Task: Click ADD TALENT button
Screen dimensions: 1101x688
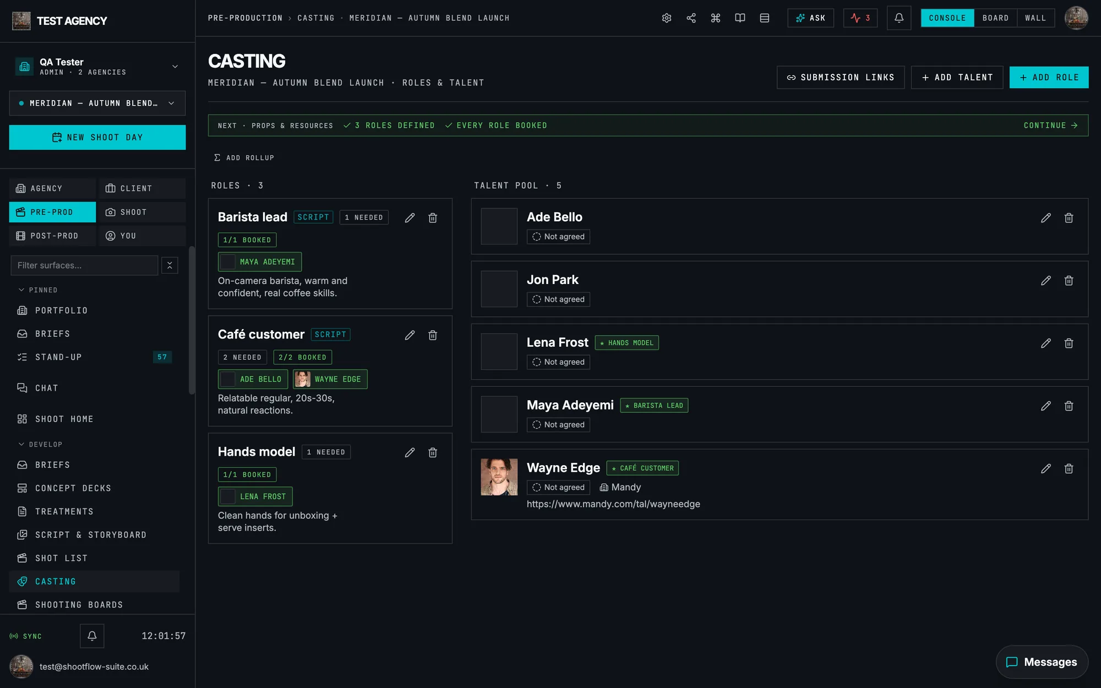Action: click(957, 78)
